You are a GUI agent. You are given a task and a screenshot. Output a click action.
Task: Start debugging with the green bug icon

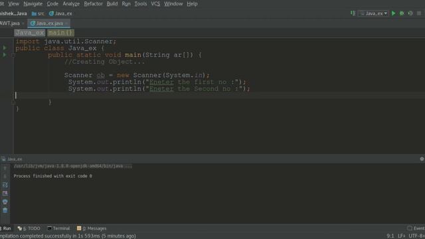pyautogui.click(x=402, y=13)
